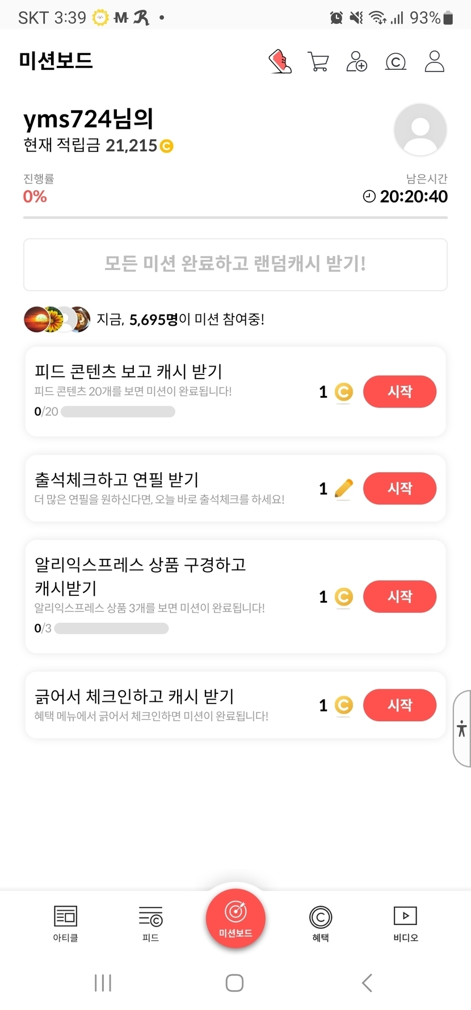Start the 긁어서 체크인하고 캐시 받기 mission
This screenshot has height=1010, width=471.
pyautogui.click(x=399, y=705)
